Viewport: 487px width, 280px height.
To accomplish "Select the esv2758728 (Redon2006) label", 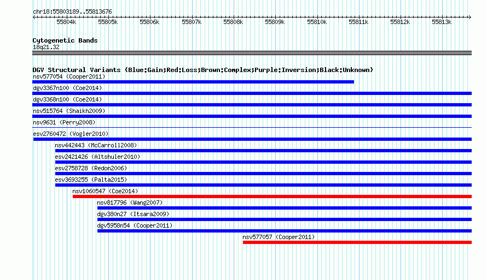I will [x=91, y=168].
